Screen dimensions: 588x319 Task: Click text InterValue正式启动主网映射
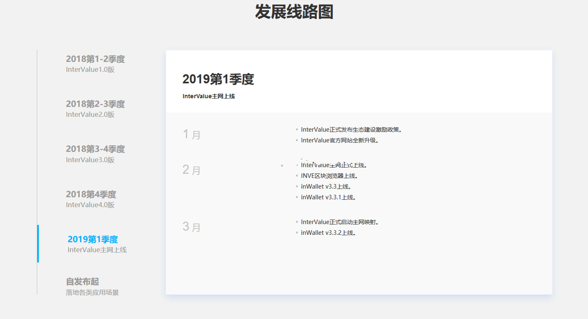coord(340,222)
